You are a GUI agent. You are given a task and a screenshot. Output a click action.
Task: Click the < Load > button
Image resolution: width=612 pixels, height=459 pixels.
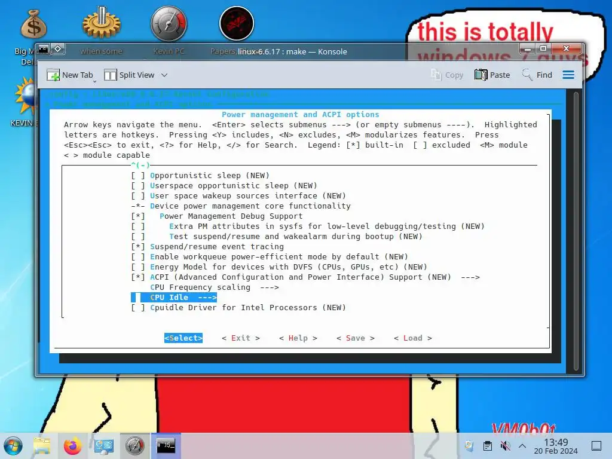[413, 338]
